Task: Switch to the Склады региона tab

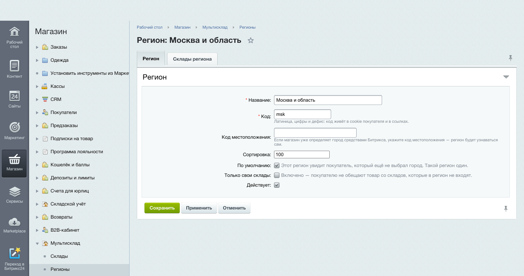Action: point(192,59)
